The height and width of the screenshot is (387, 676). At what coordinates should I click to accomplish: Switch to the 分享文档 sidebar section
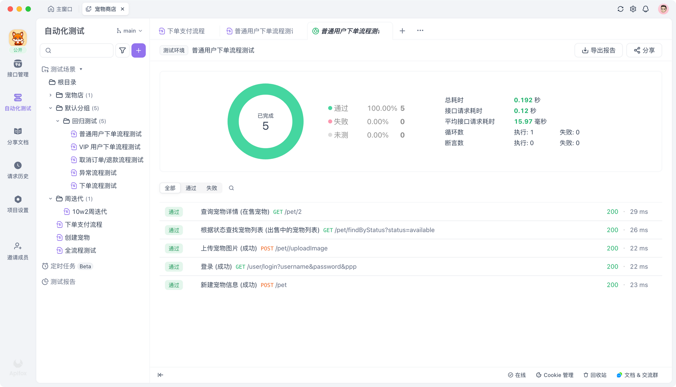coord(18,135)
